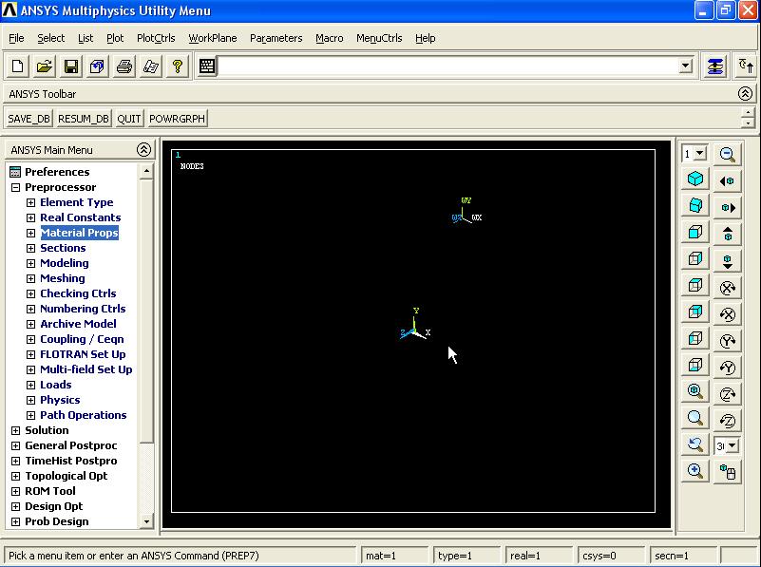The height and width of the screenshot is (567, 761).
Task: Rotate model about screen Y positive
Action: click(x=727, y=342)
